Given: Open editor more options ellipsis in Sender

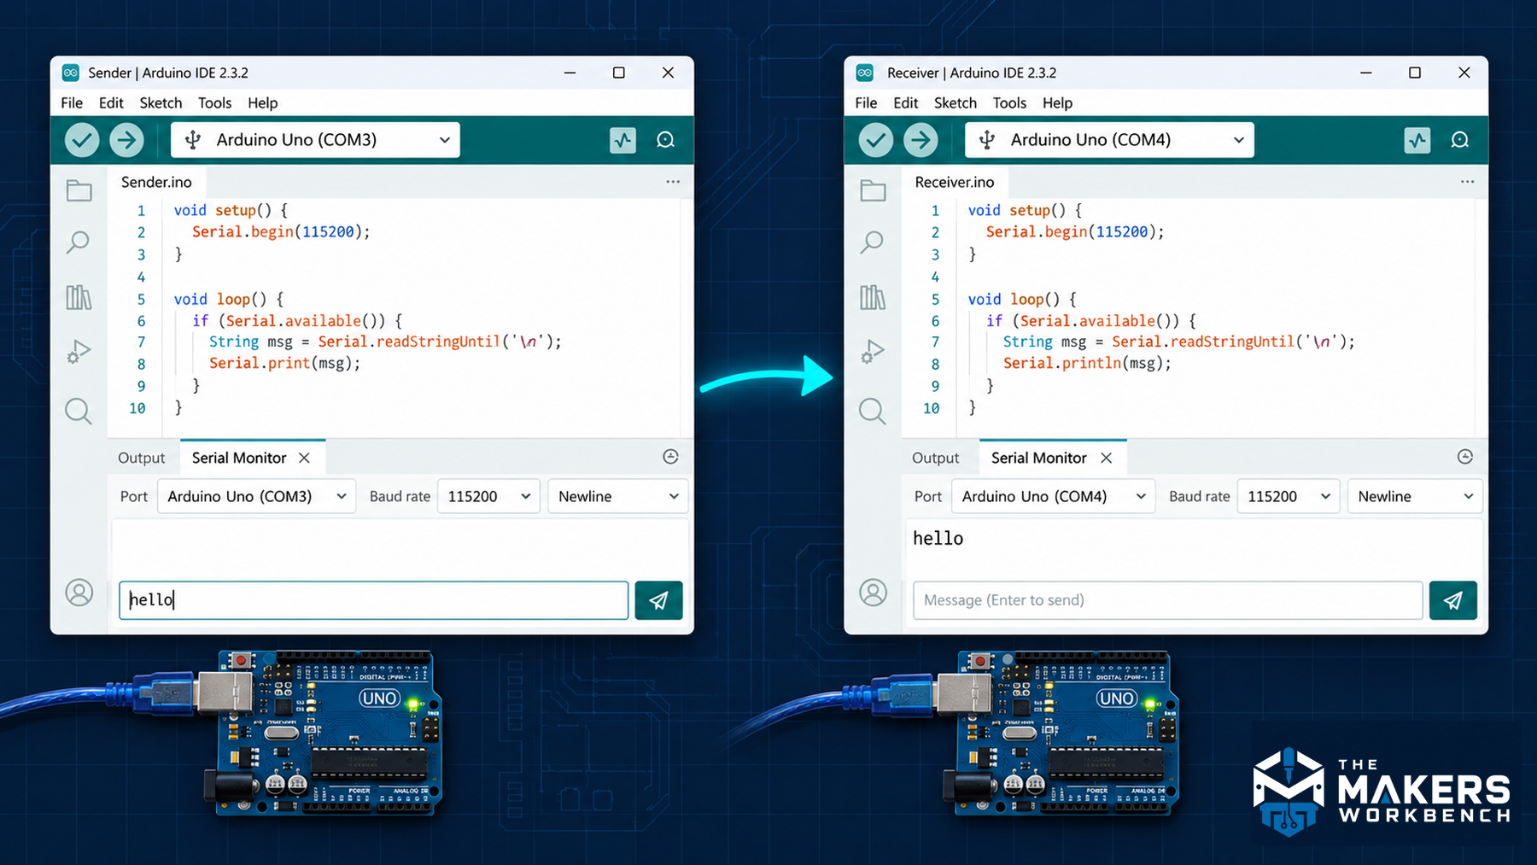Looking at the screenshot, I should pos(673,182).
